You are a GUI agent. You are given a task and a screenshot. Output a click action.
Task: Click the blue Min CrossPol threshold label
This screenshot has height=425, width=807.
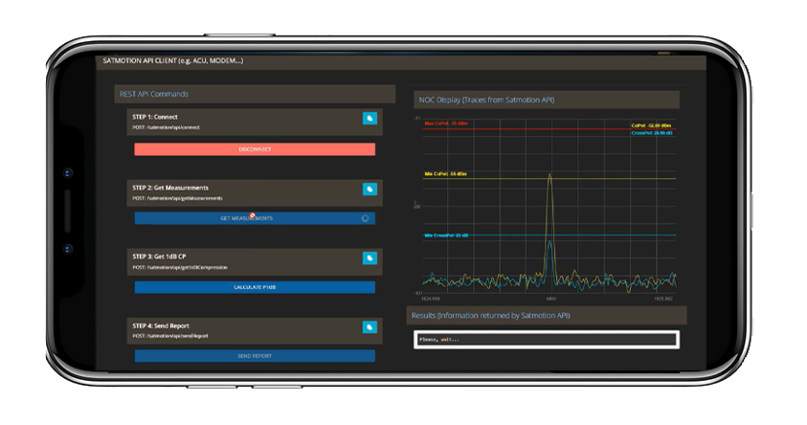(x=447, y=235)
